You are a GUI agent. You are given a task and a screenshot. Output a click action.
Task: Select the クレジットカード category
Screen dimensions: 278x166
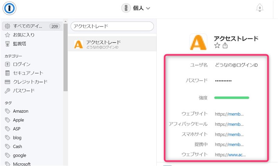pos(30,82)
